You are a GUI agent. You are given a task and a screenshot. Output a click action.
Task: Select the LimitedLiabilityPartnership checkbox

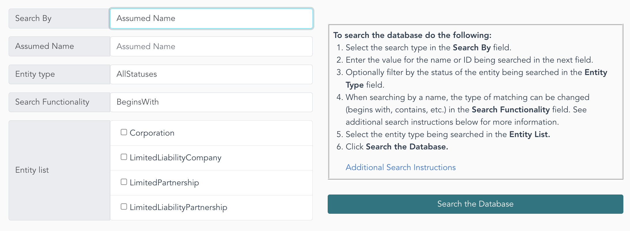click(x=124, y=207)
